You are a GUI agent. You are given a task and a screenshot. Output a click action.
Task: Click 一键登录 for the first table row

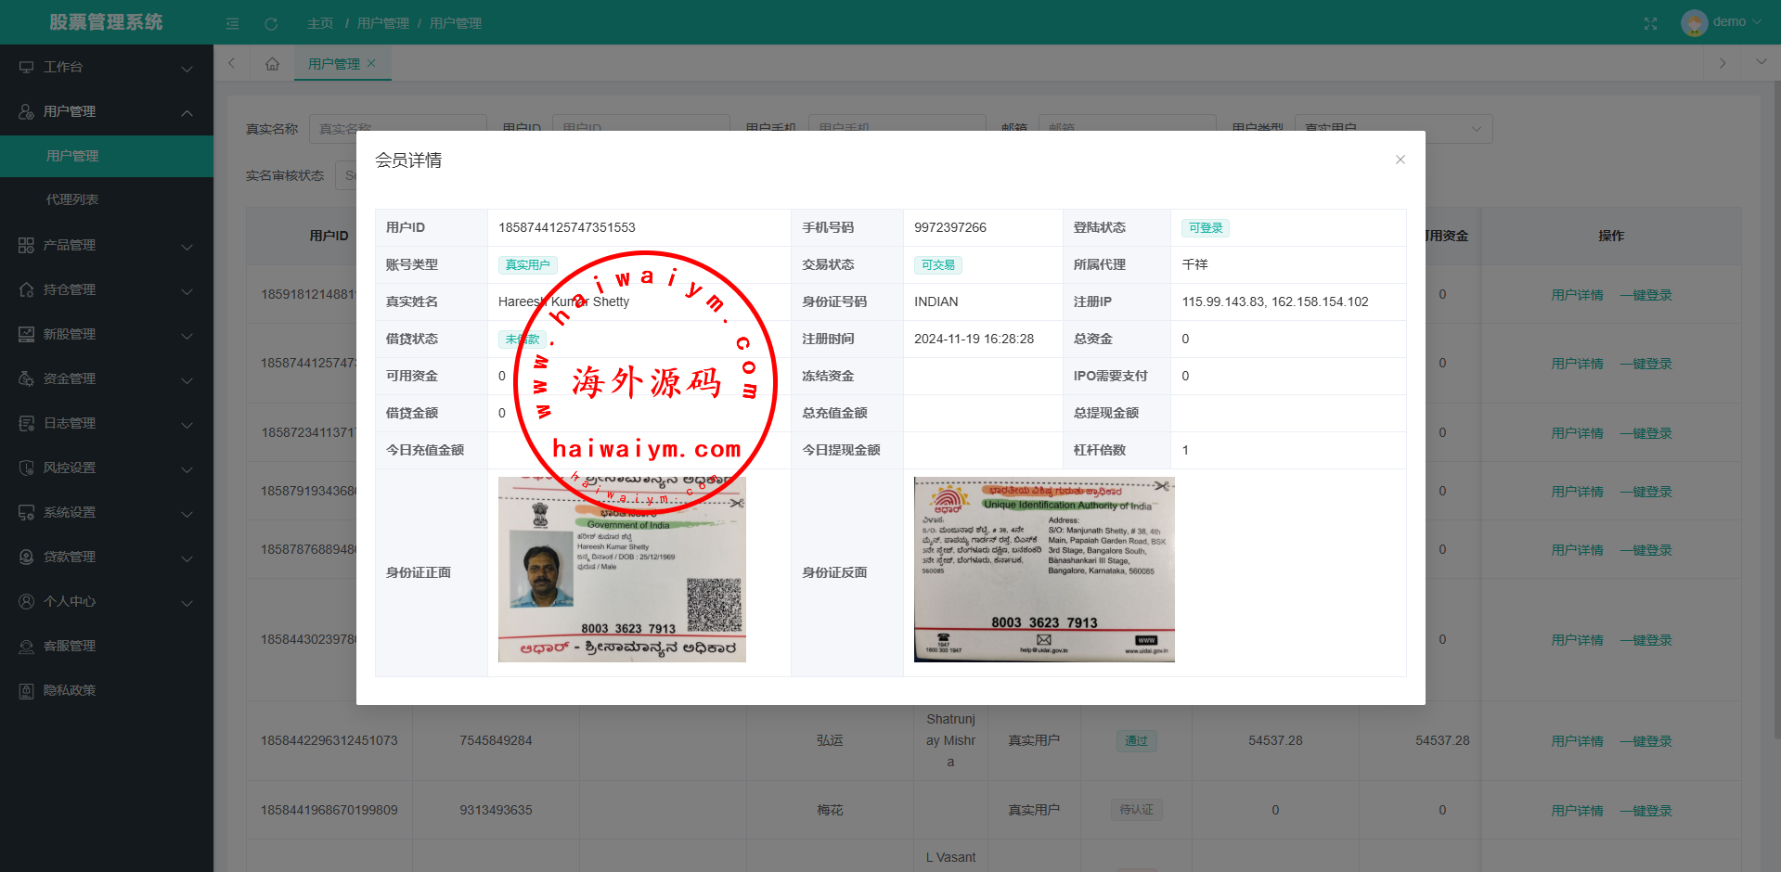pyautogui.click(x=1645, y=295)
